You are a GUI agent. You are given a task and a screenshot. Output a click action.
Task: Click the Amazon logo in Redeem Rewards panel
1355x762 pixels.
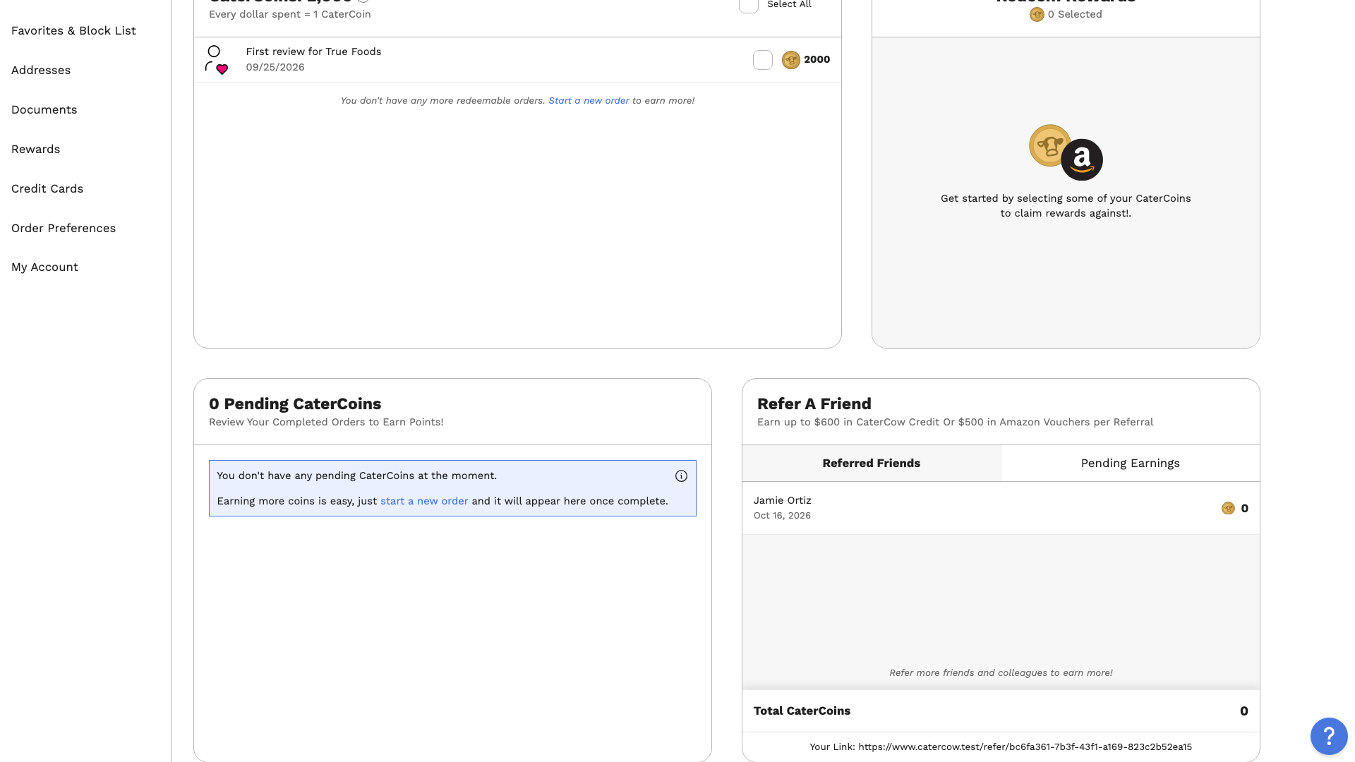tap(1082, 159)
